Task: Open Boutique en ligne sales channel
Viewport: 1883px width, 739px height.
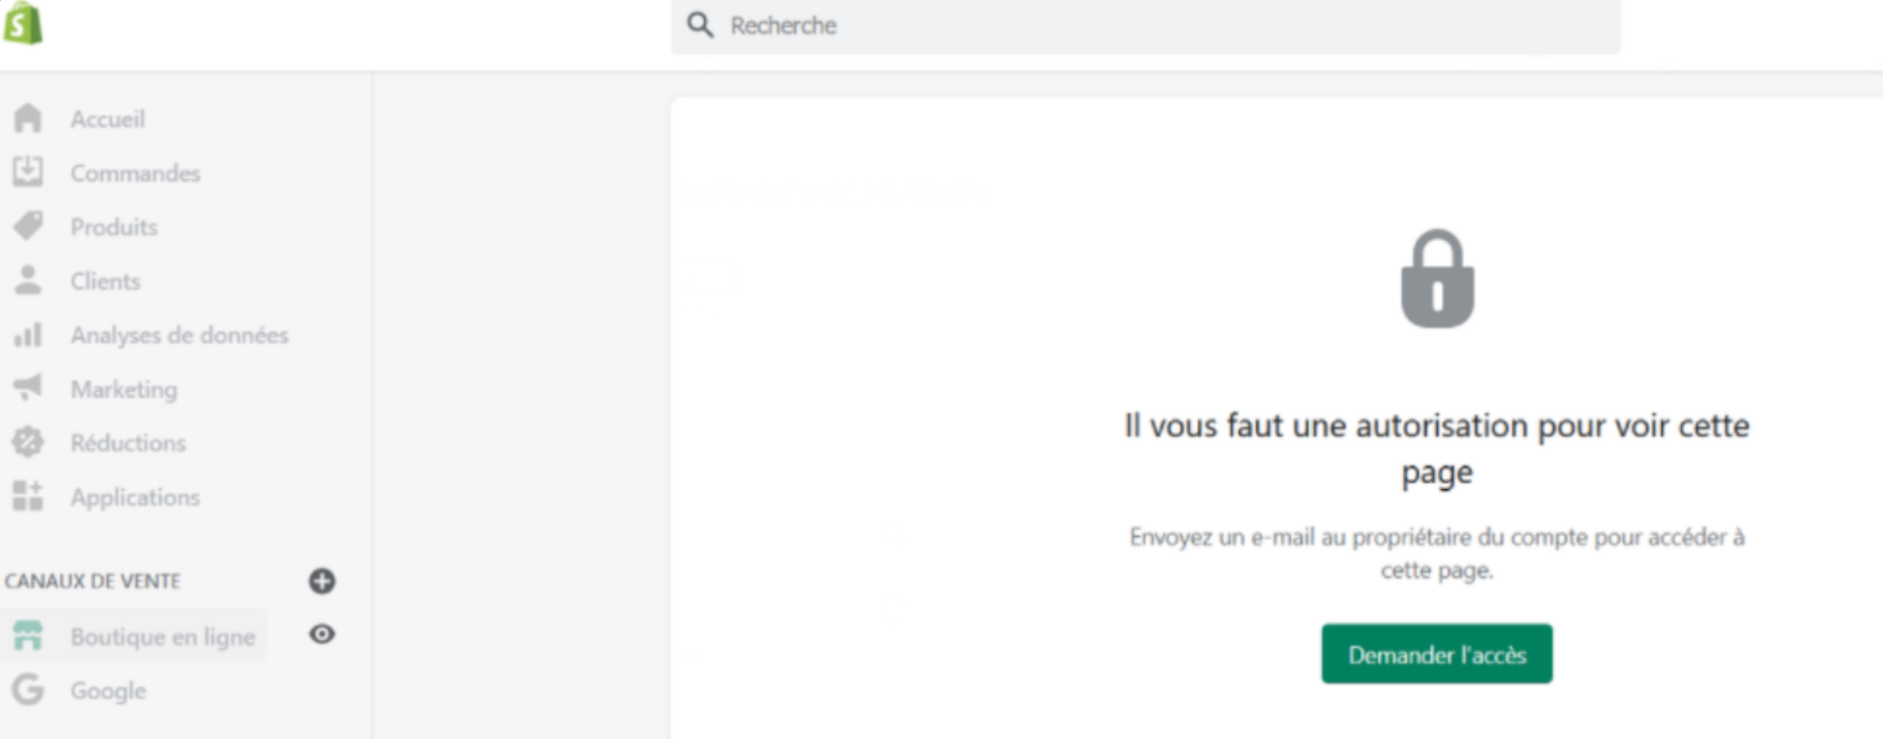Action: [162, 636]
